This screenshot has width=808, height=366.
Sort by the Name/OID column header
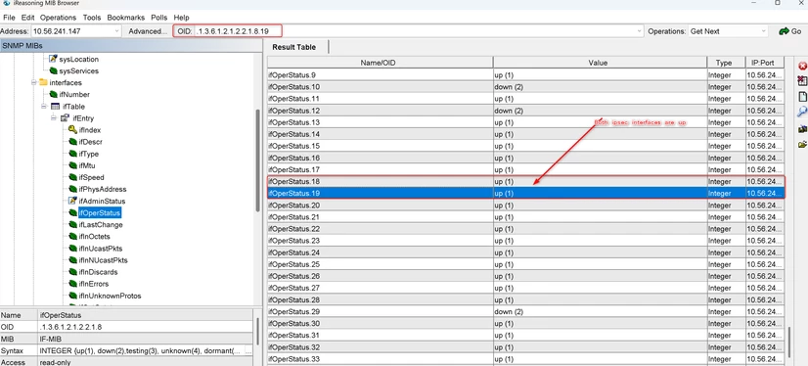pyautogui.click(x=380, y=63)
